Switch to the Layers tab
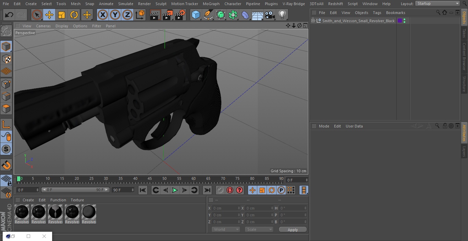468x241 pixels. (464, 152)
